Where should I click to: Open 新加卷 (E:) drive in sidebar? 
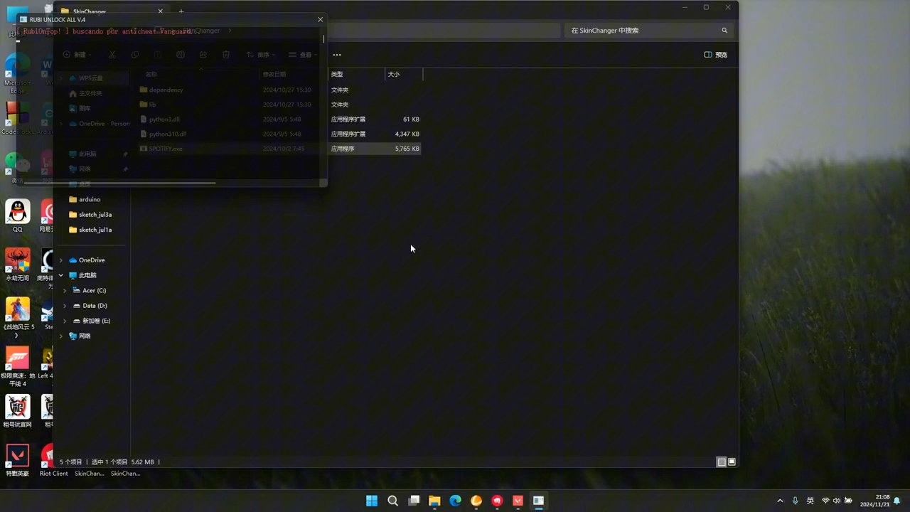pos(96,321)
